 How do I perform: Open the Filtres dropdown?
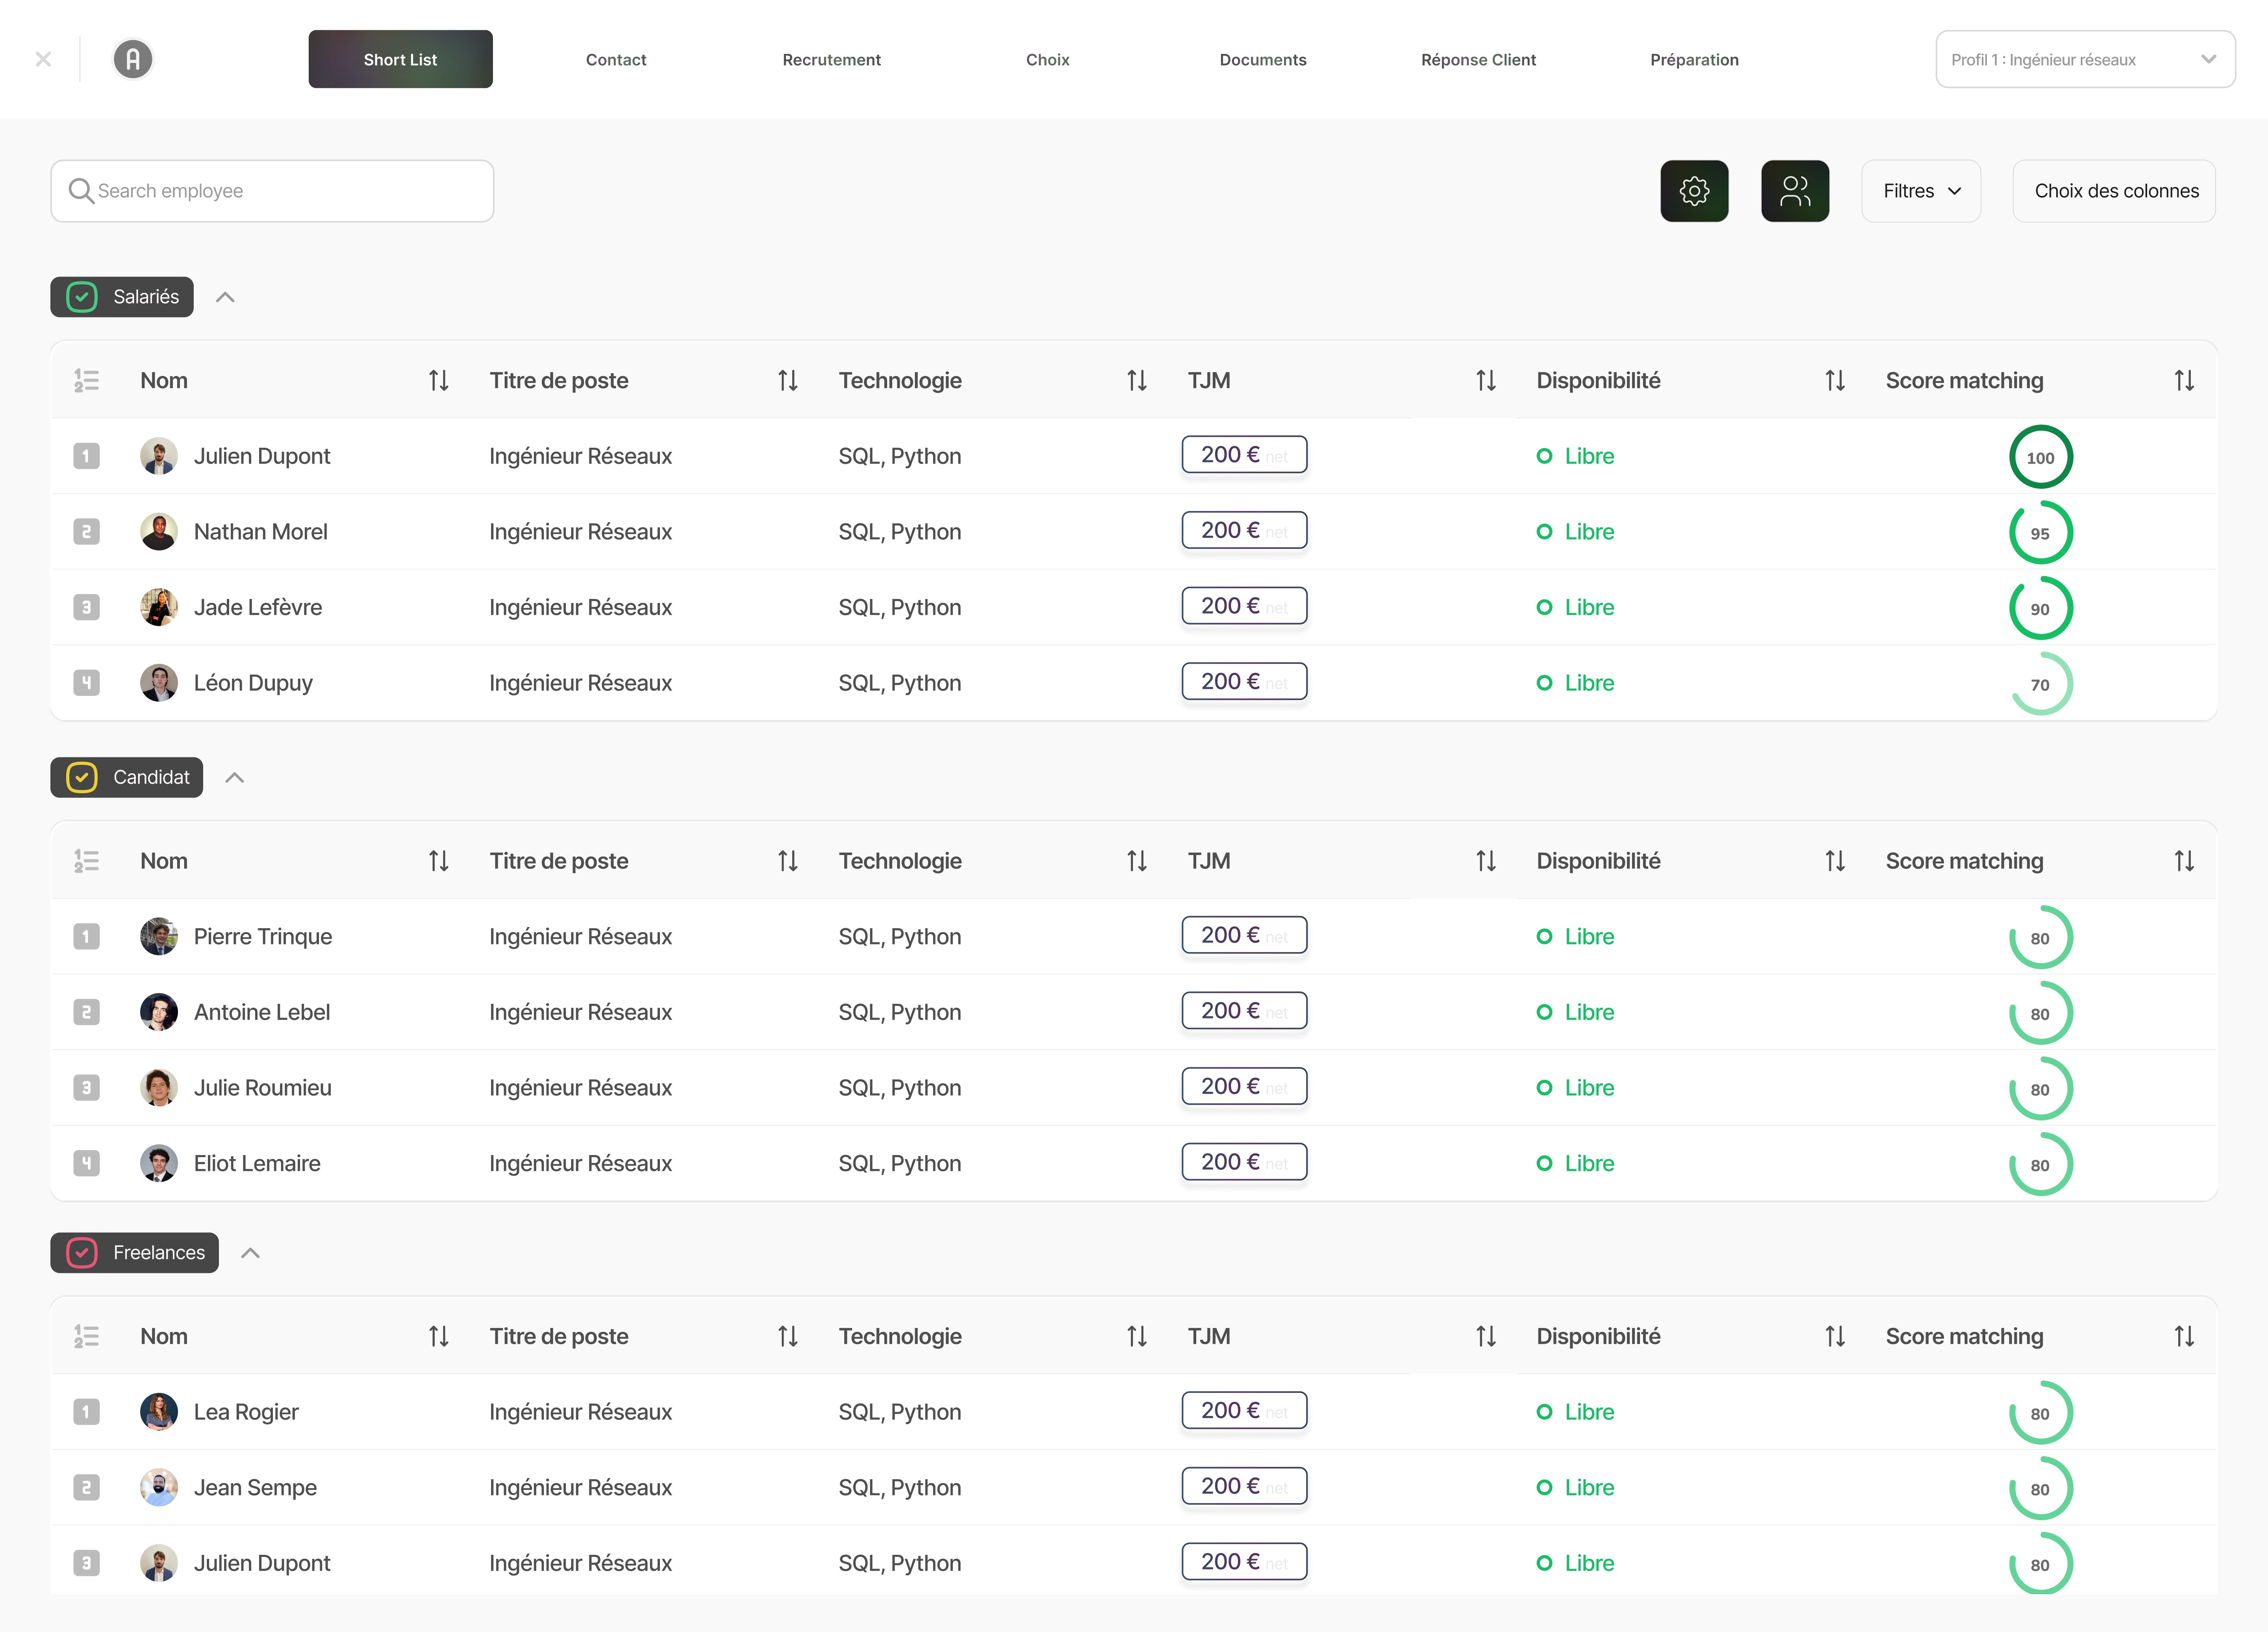pos(1921,191)
